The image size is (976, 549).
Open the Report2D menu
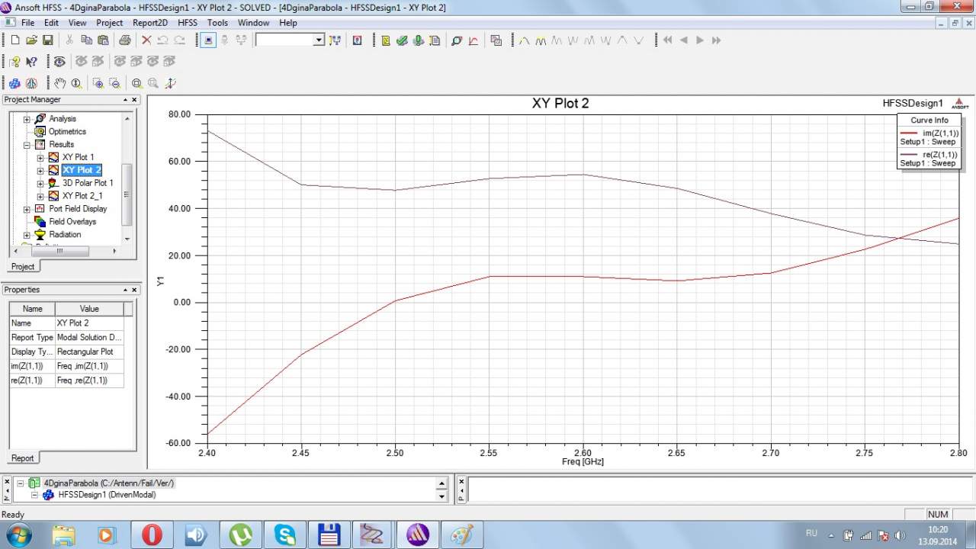click(150, 23)
